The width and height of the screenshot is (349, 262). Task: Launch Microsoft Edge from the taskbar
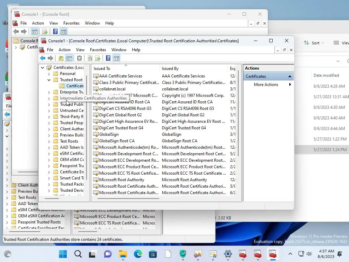[x=138, y=254]
